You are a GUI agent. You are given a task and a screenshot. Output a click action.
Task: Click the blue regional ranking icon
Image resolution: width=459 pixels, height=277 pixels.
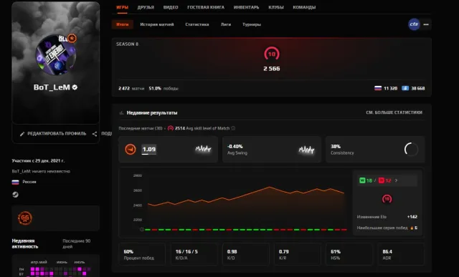(404, 88)
